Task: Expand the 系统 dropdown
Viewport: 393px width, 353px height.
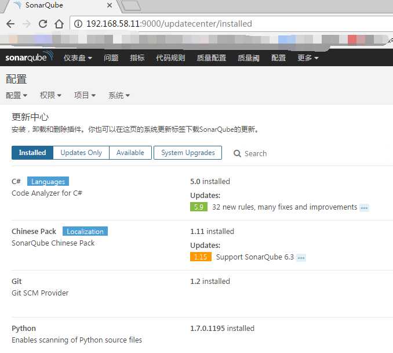Action: pyautogui.click(x=119, y=95)
